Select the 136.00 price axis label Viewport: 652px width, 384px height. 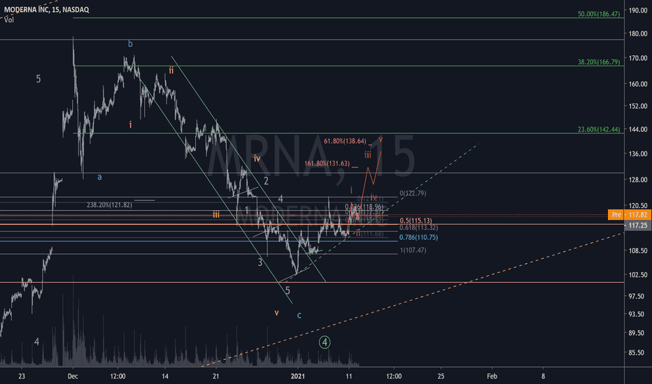pos(638,154)
